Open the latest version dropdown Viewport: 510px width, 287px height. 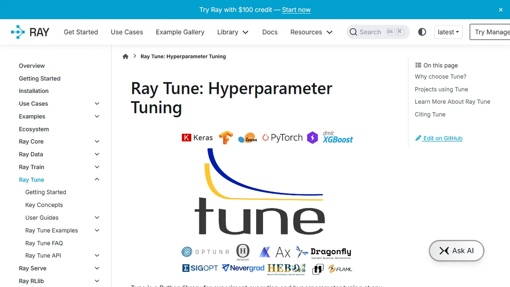tap(448, 32)
